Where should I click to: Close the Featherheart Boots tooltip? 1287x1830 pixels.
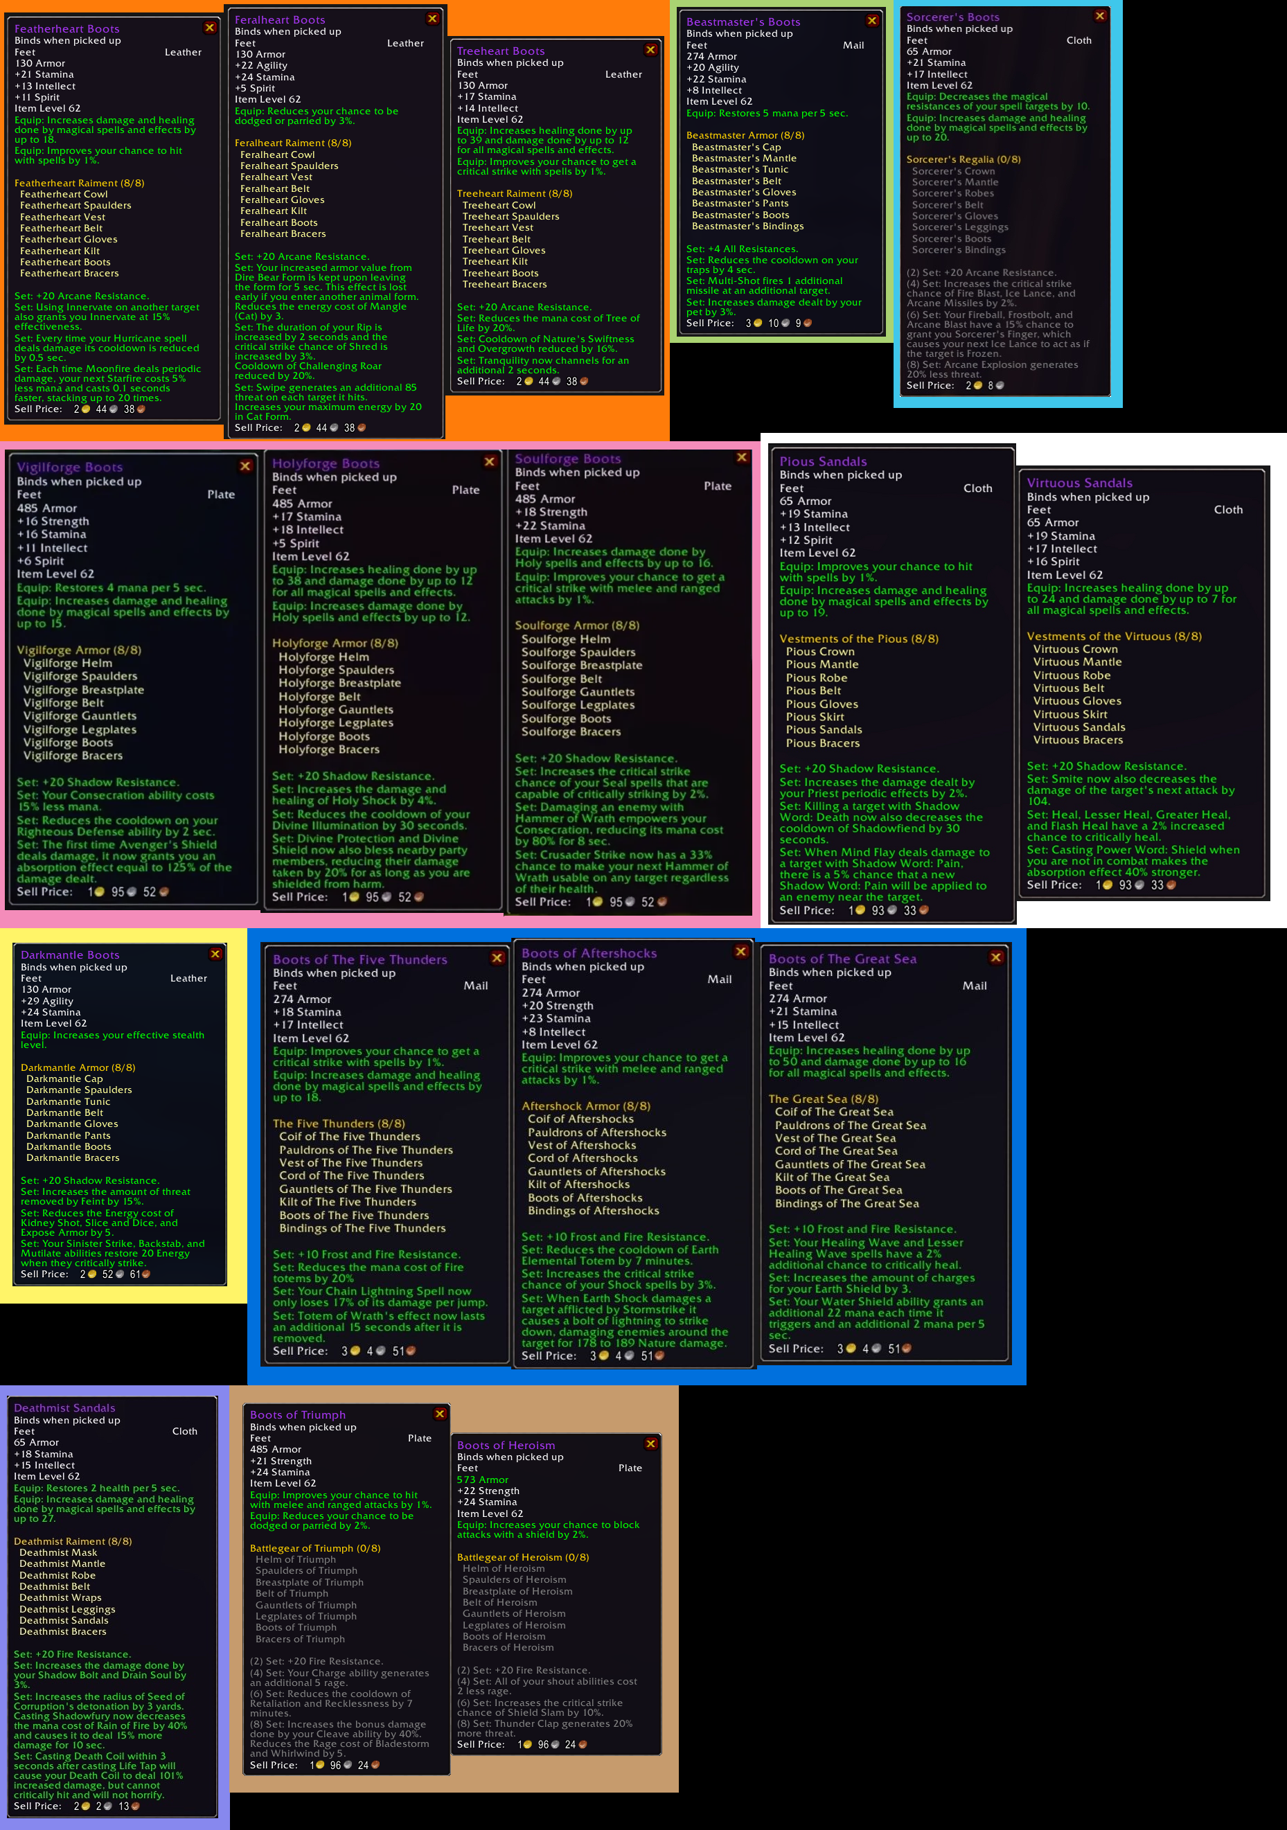point(210,28)
